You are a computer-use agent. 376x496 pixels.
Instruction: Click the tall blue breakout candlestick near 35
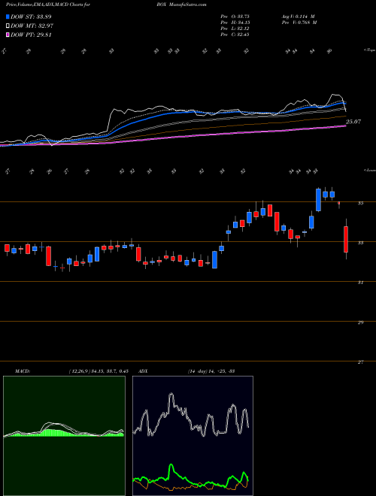(318, 200)
